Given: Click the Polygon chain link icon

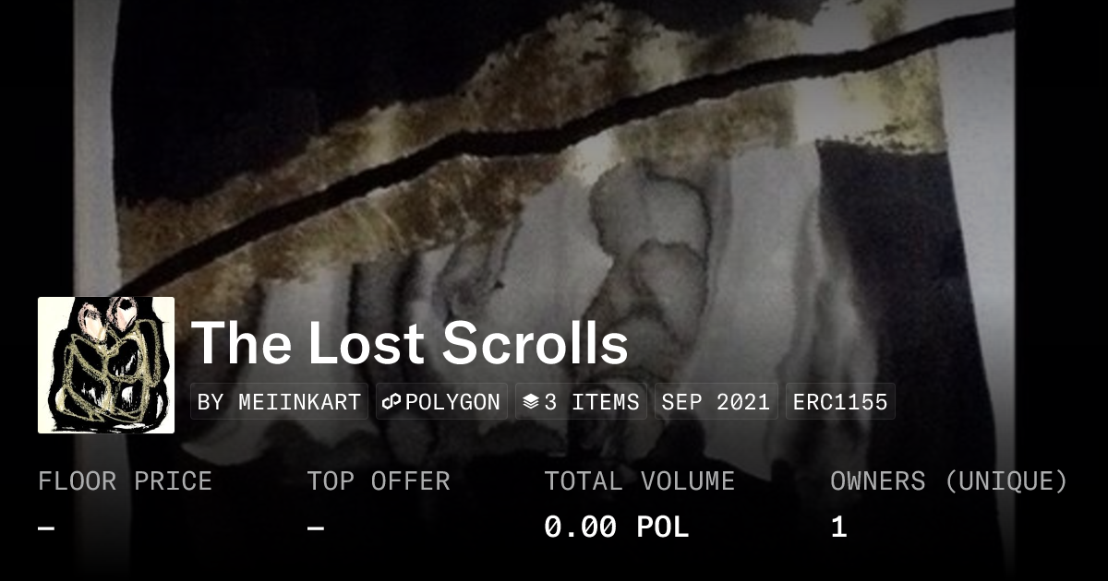Looking at the screenshot, I should coord(391,402).
